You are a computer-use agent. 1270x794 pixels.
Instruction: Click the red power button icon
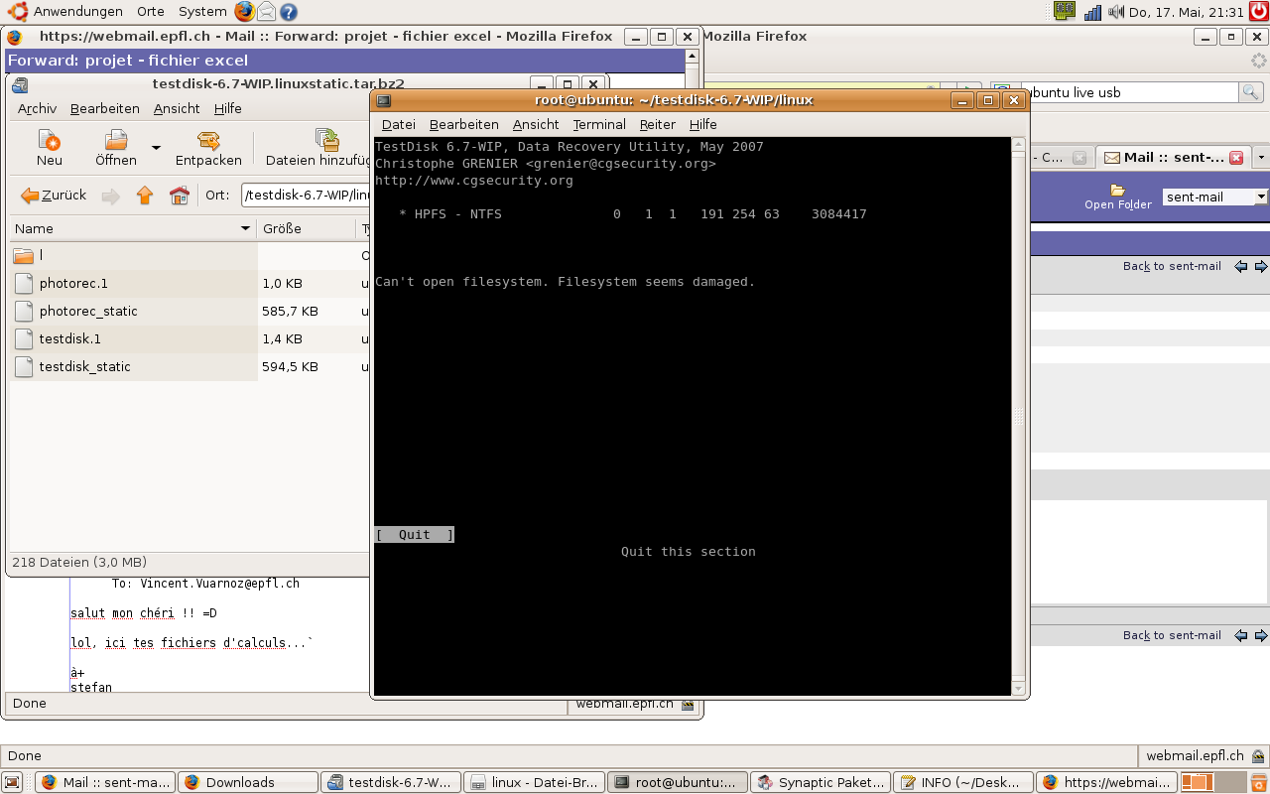(1258, 12)
